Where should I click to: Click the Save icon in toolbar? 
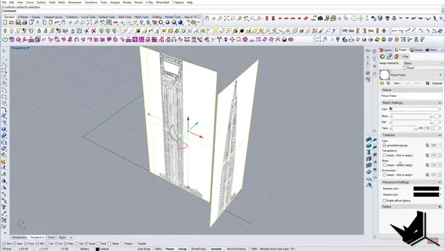(x=18, y=22)
